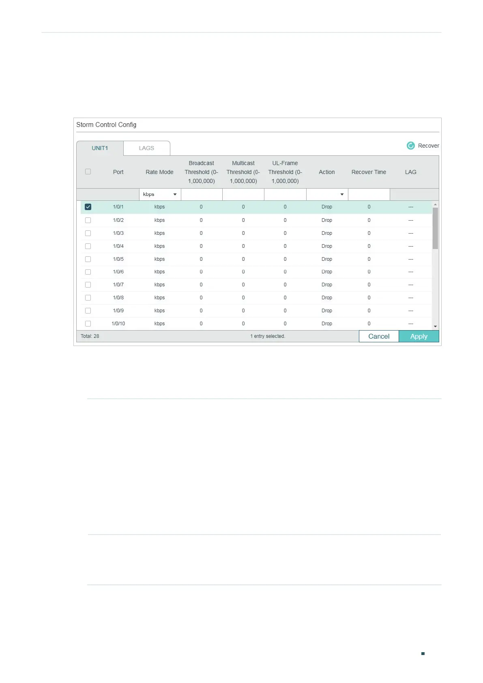Click the Recover Time input field
This screenshot has height=683, width=483.
(x=369, y=194)
